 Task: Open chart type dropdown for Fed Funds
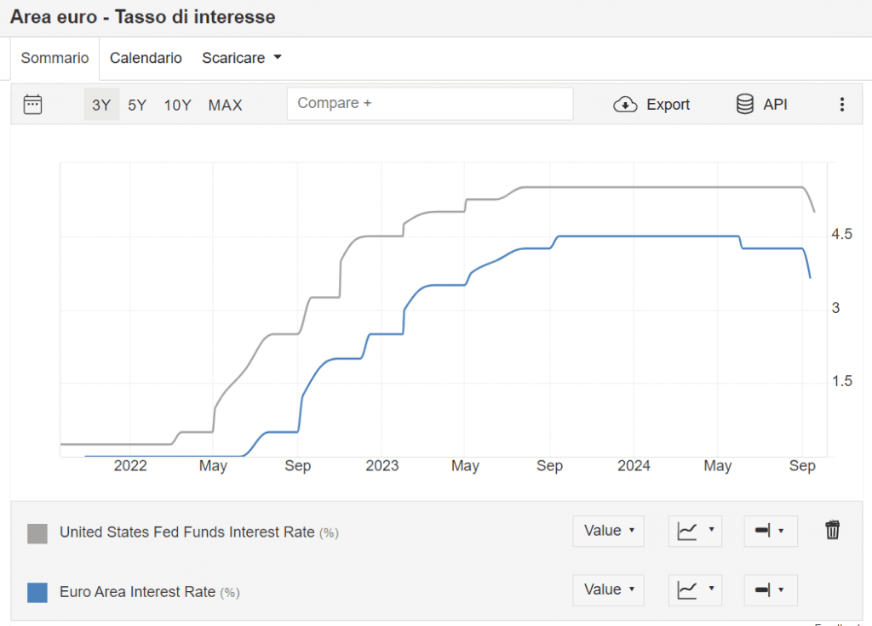click(x=695, y=531)
